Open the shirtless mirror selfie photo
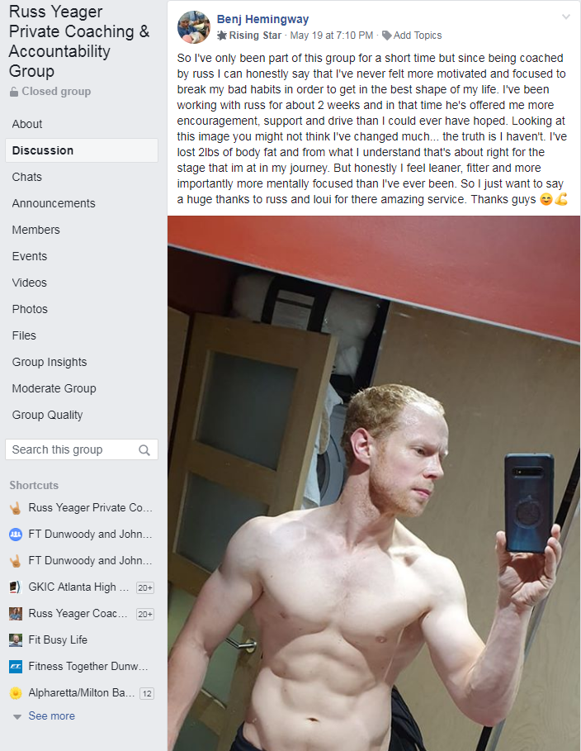 pyautogui.click(x=374, y=483)
